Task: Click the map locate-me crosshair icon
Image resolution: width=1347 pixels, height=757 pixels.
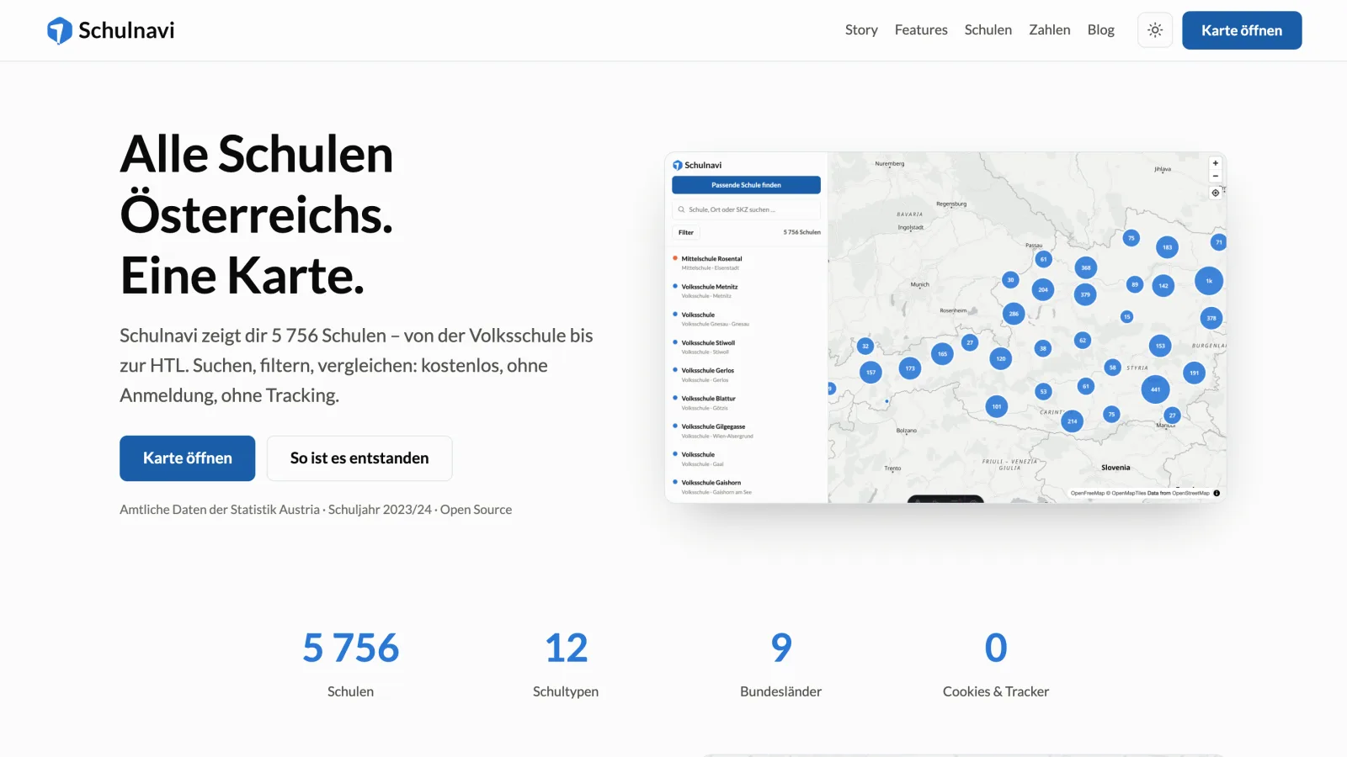Action: (x=1215, y=193)
